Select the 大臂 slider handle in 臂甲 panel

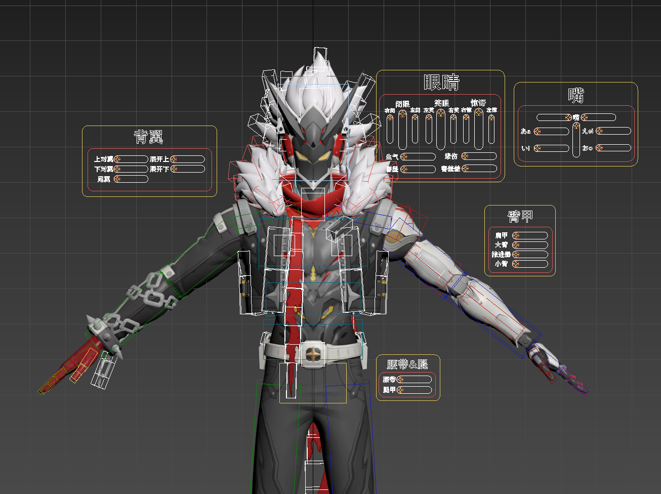pos(516,245)
